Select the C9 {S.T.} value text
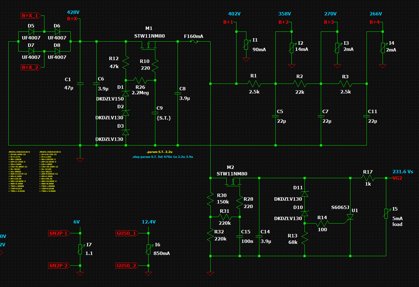This screenshot has width=419, height=287. (x=164, y=118)
